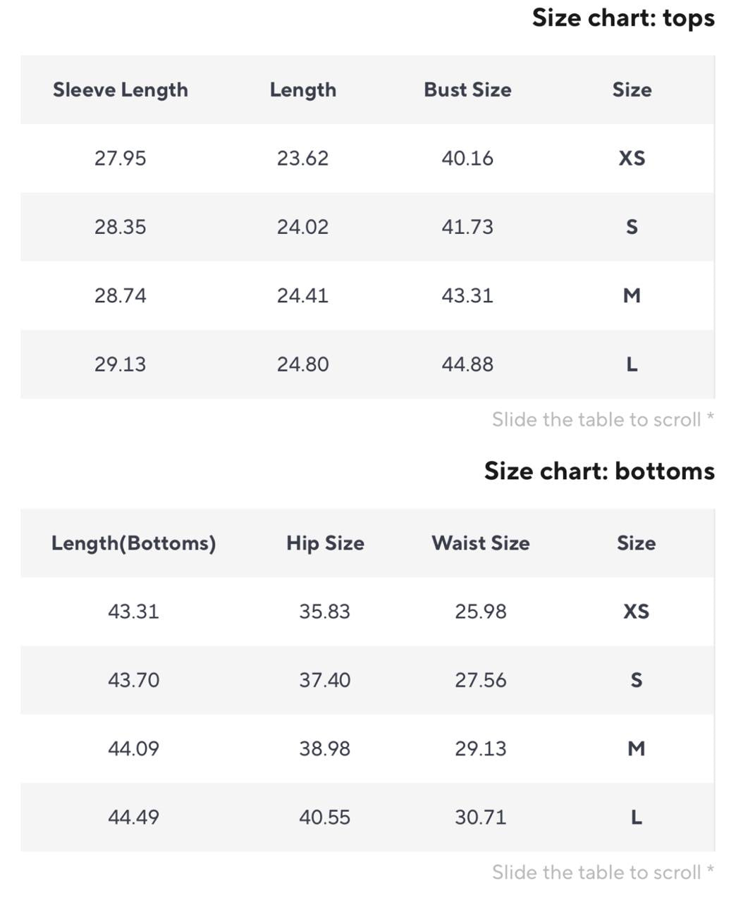This screenshot has height=902, width=736.
Task: Click scroll hint under tops table
Action: coord(603,419)
